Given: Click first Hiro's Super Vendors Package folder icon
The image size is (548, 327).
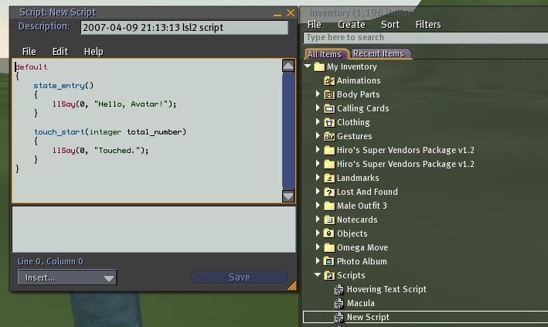Looking at the screenshot, I should tap(329, 151).
